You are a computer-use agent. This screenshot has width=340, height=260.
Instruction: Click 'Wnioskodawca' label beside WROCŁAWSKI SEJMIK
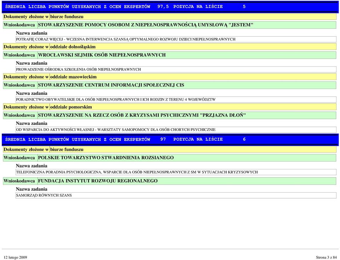click(x=19, y=55)
